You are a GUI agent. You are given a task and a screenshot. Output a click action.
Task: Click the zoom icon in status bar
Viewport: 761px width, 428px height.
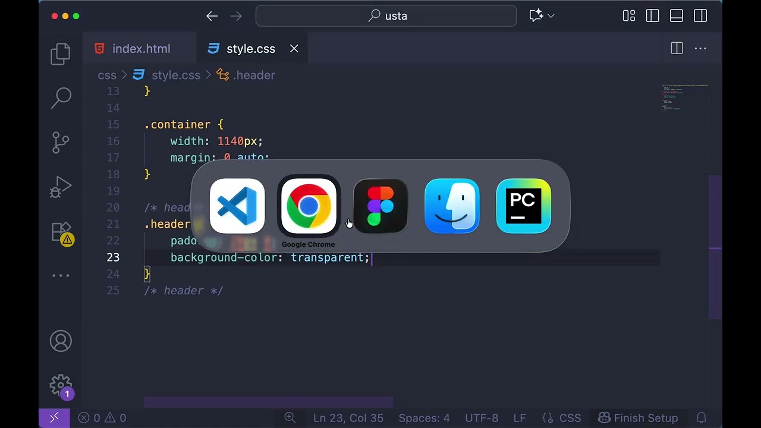click(290, 418)
